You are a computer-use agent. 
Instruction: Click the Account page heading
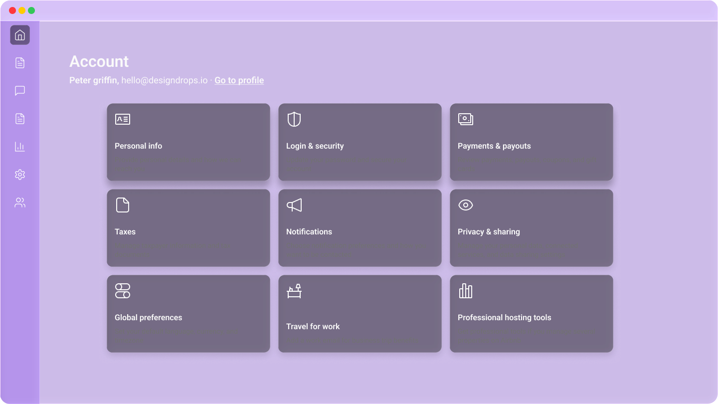click(x=99, y=61)
